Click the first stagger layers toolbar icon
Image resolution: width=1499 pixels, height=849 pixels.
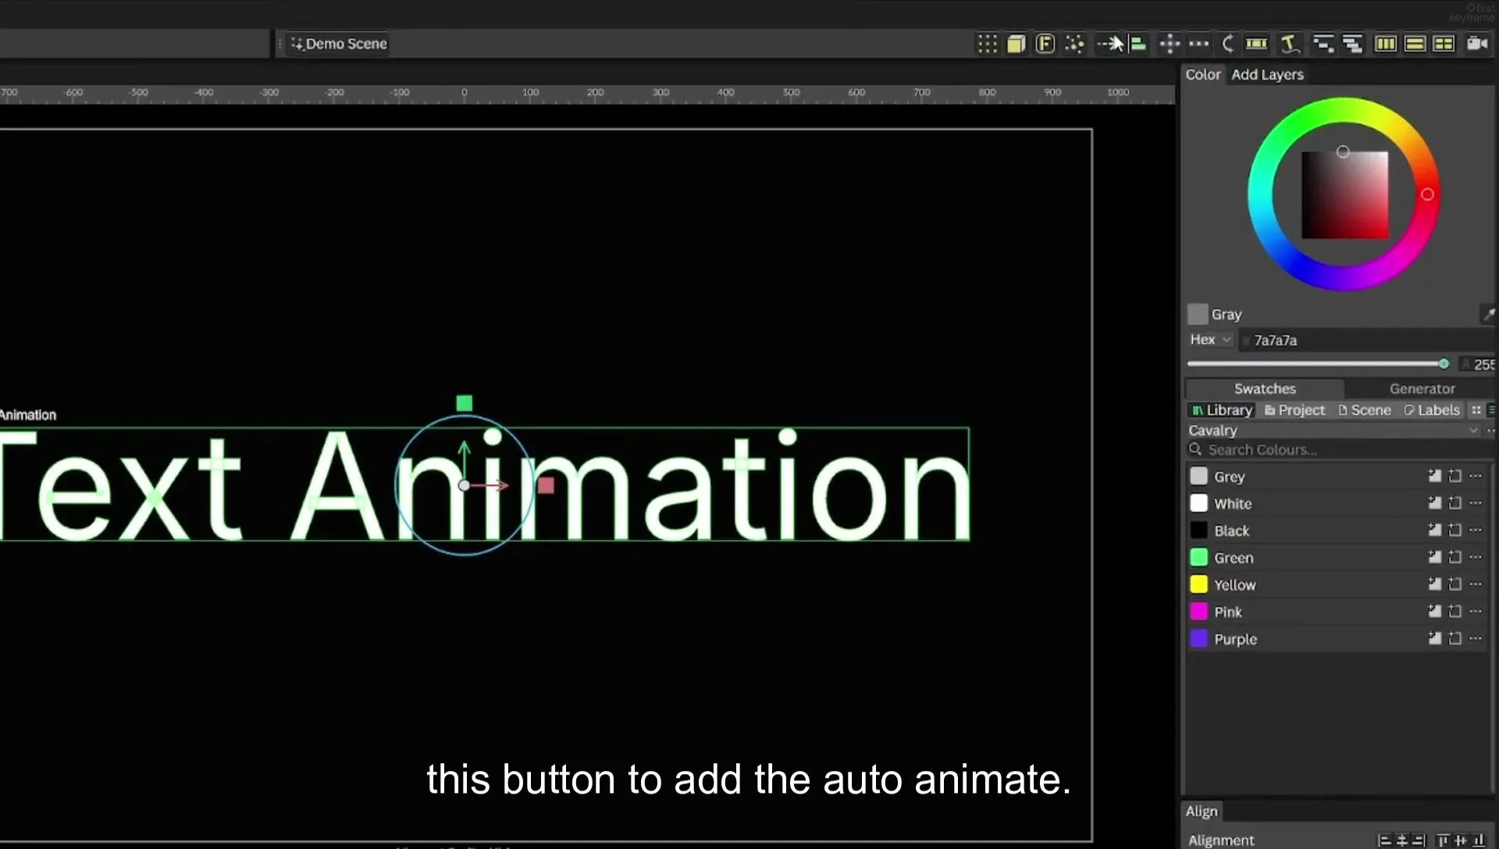click(1323, 44)
